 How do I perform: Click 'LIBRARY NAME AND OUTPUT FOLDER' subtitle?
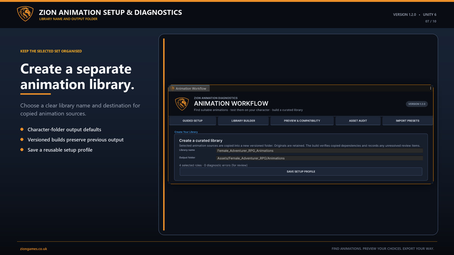pos(68,19)
